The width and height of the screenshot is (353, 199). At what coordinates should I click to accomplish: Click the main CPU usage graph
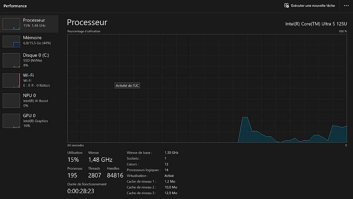(207, 88)
